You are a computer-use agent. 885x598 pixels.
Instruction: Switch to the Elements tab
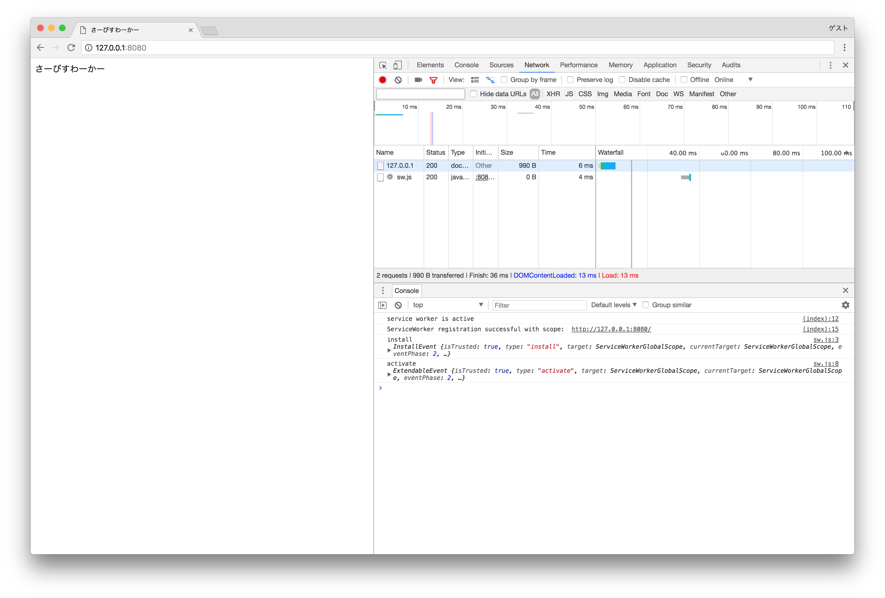(430, 65)
